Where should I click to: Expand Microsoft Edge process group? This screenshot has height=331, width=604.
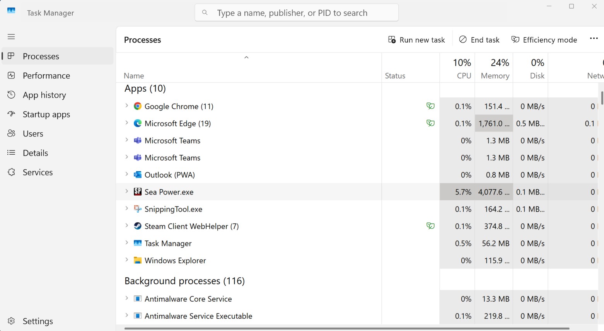(126, 123)
